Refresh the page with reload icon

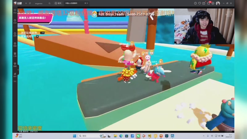pyautogui.click(x=30, y=3)
